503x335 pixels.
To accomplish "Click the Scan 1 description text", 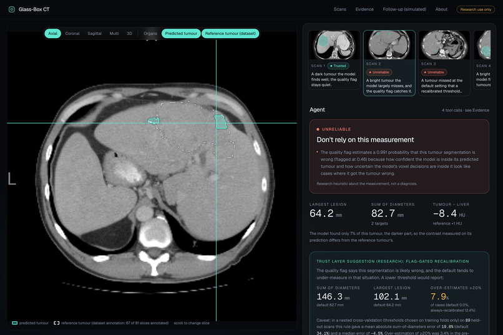I will [334, 79].
